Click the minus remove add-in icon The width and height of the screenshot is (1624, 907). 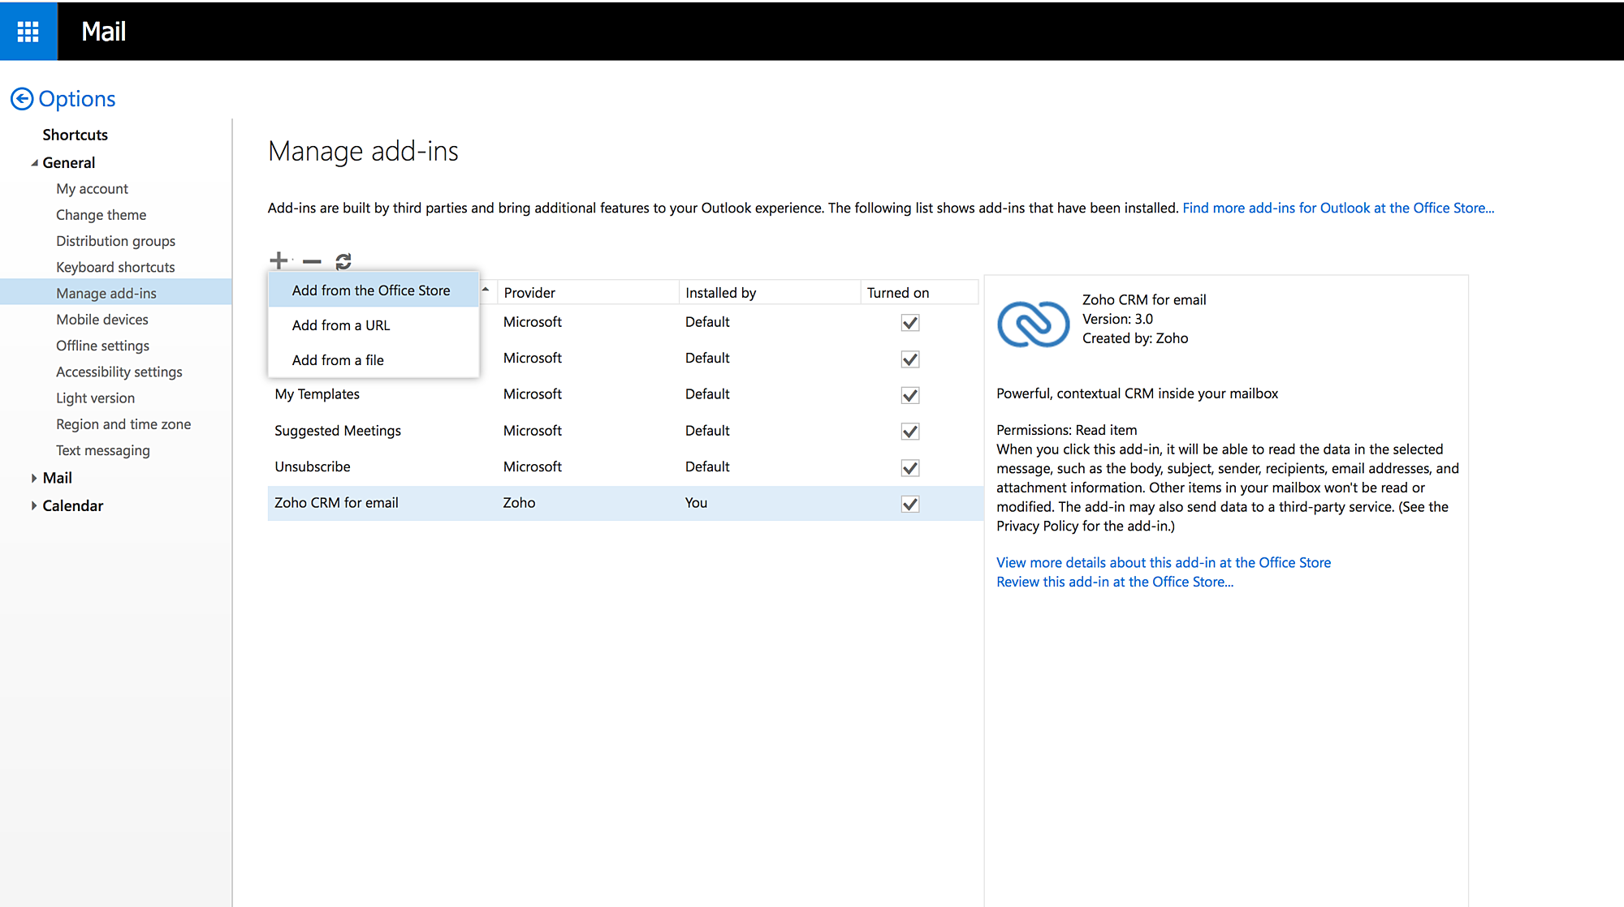(x=312, y=261)
